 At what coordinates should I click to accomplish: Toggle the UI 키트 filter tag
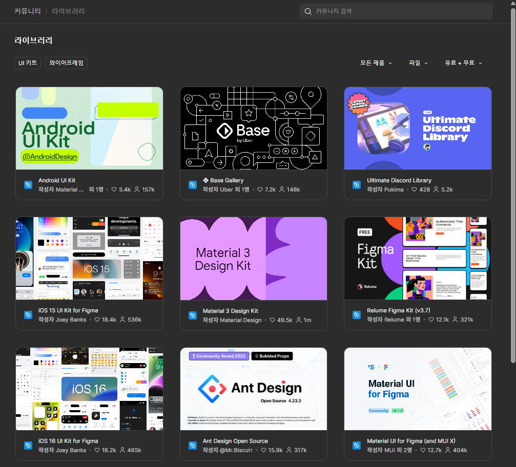click(28, 63)
